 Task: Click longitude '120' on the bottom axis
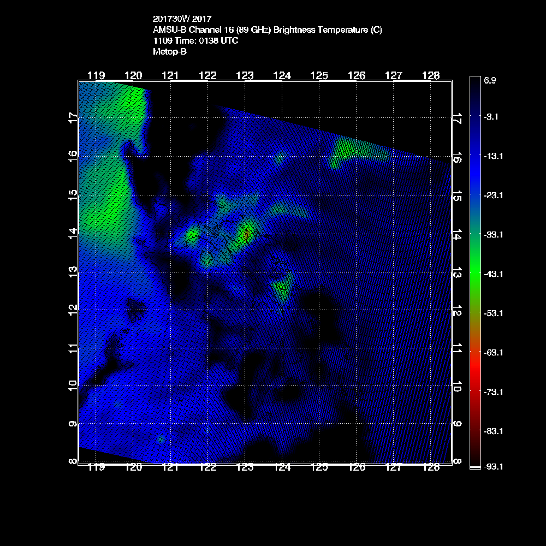click(x=133, y=467)
